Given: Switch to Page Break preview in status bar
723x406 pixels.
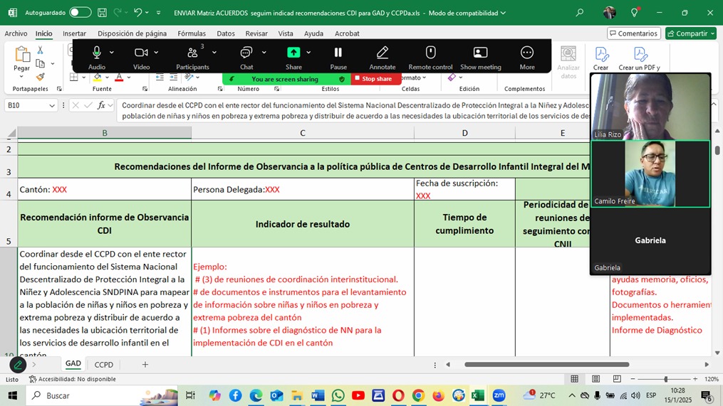Looking at the screenshot, I should [x=617, y=379].
